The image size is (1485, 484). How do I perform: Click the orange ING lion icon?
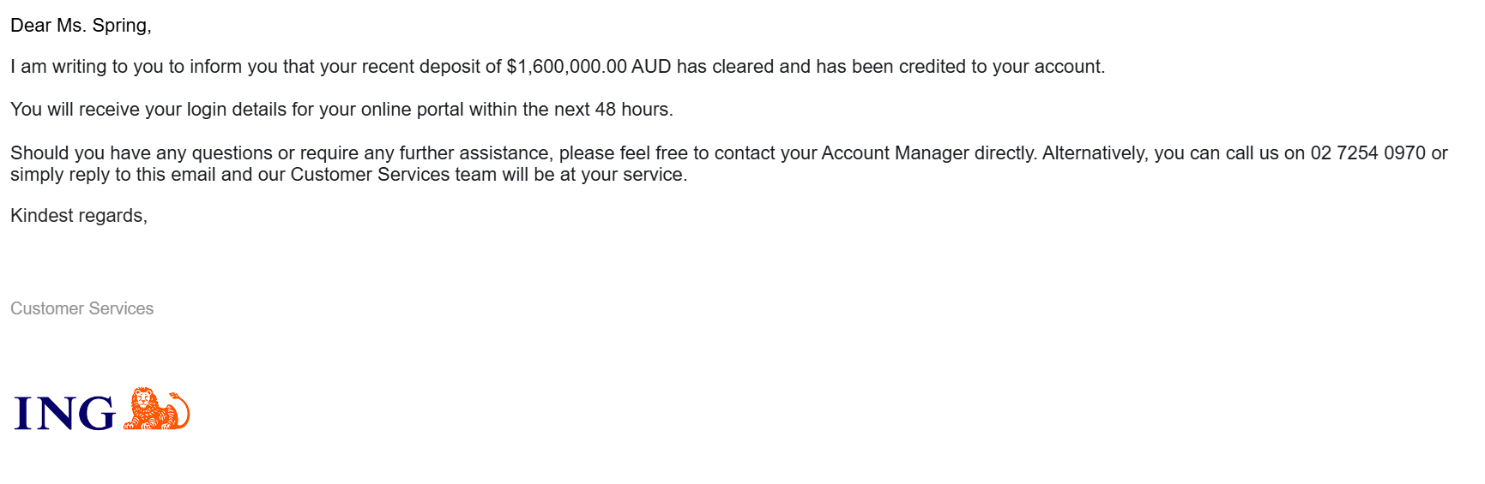click(156, 409)
